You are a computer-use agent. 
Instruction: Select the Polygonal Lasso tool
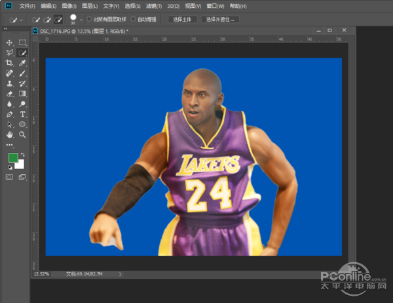[x=9, y=52]
